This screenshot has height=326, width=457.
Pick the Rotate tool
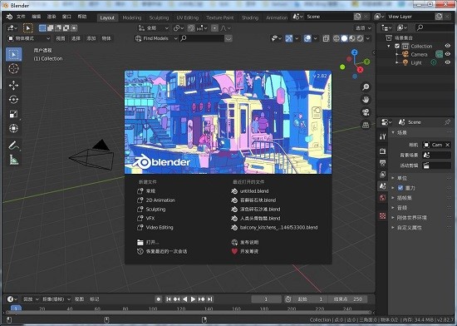13,100
